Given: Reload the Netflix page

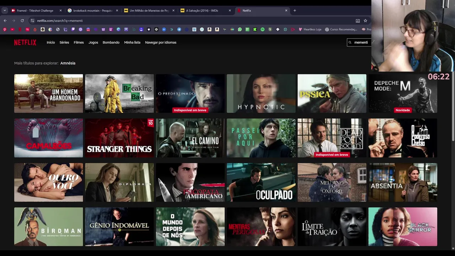Looking at the screenshot, I should tap(22, 21).
